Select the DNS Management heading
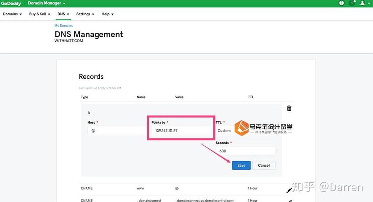373x202 pixels. 89,34
